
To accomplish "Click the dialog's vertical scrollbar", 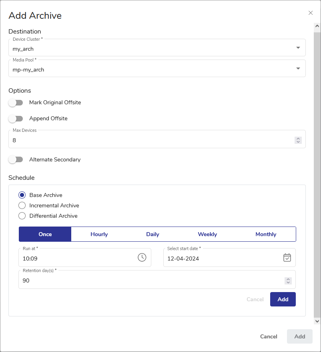I will pyautogui.click(x=317, y=172).
